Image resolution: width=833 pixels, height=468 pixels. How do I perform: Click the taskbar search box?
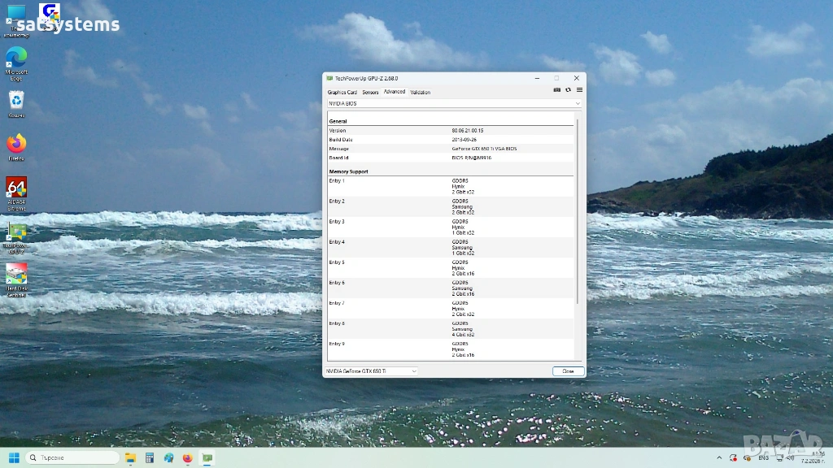tap(73, 458)
